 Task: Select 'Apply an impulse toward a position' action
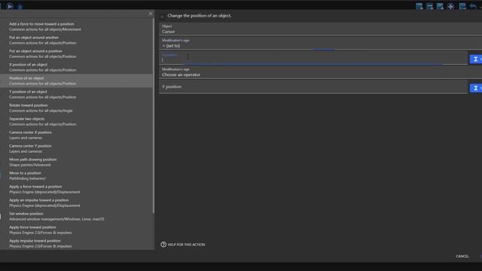tap(76, 202)
